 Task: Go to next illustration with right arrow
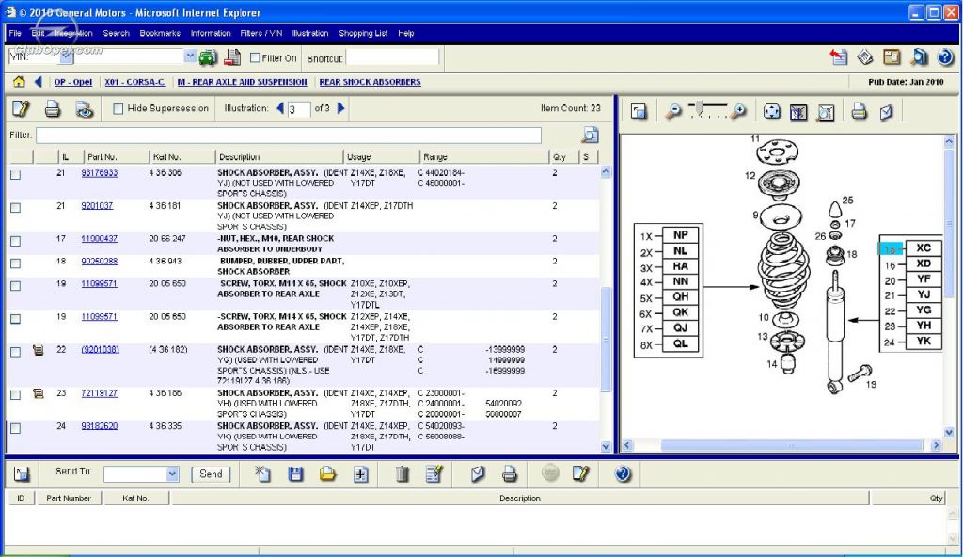pyautogui.click(x=341, y=108)
